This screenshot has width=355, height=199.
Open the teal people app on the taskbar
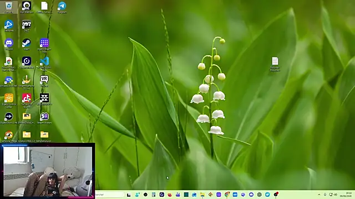coord(137,195)
